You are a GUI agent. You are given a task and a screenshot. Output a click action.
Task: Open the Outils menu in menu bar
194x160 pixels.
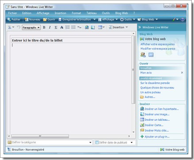pyautogui.click(x=106, y=13)
